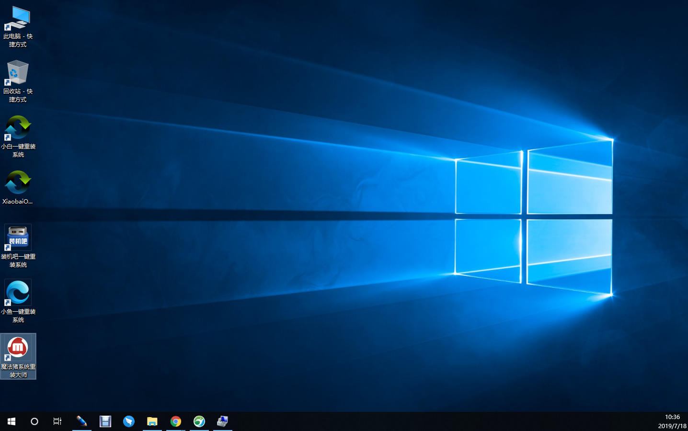Switch to Google Chrome in the taskbar
The height and width of the screenshot is (431, 688).
point(176,421)
